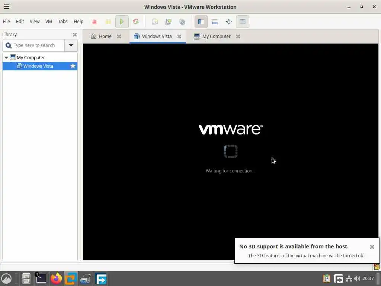Open the file manager from the taskbar
381x286 pixels.
coord(26,279)
